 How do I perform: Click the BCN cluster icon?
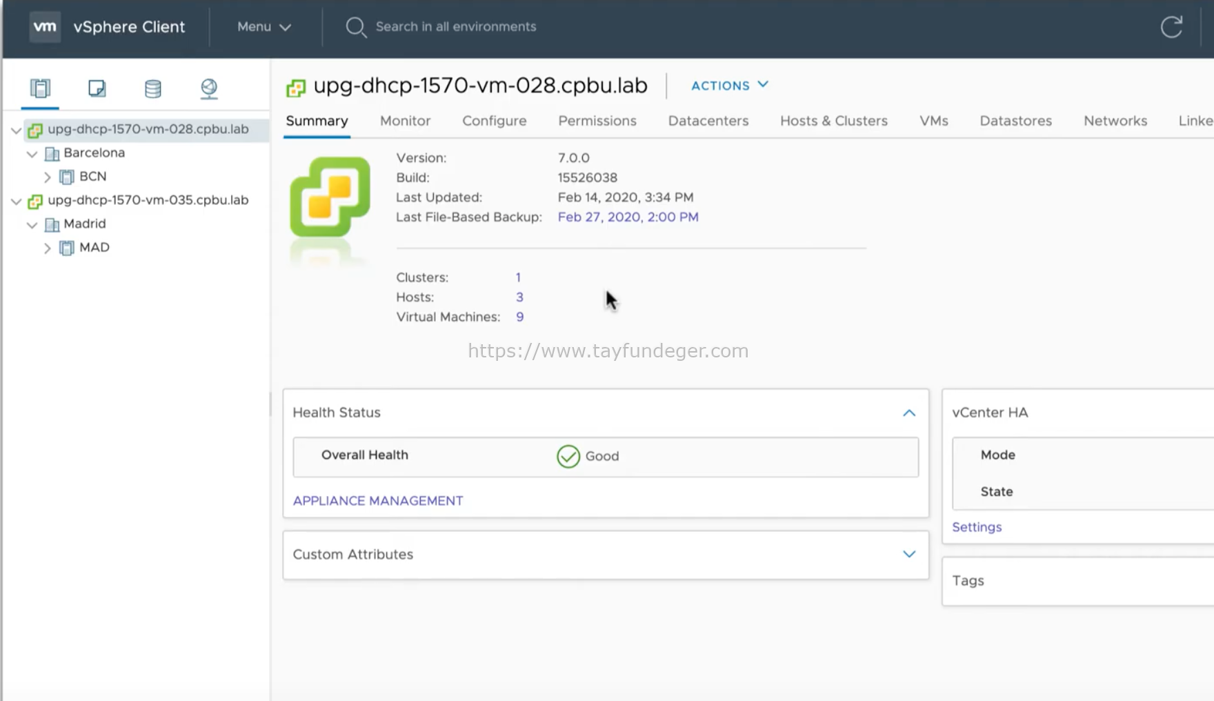[x=67, y=177]
